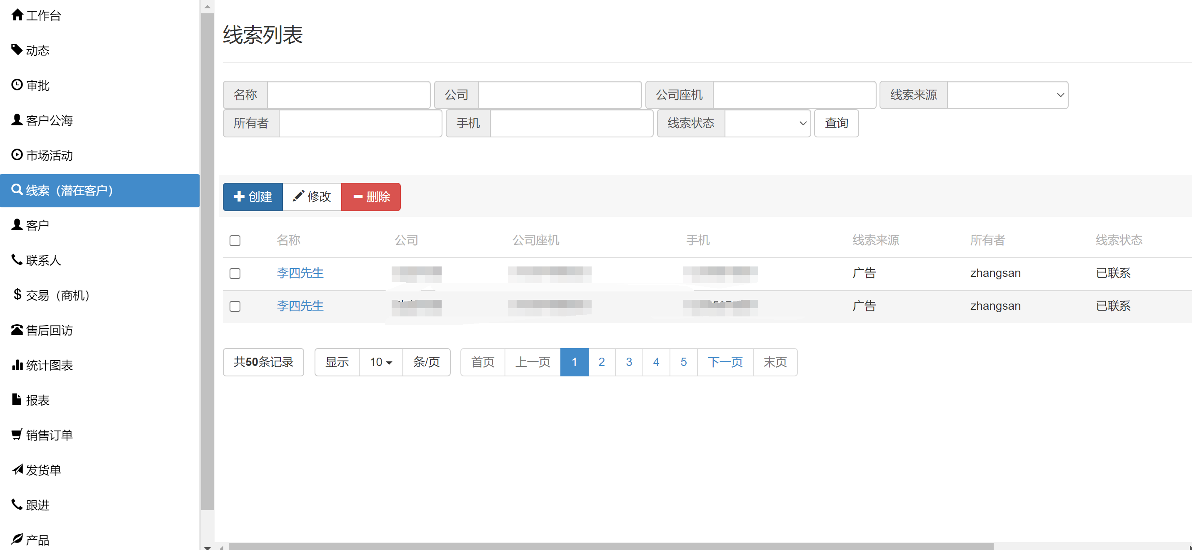Open the second 李四先生 lead link
Viewport: 1192px width, 550px height.
[x=300, y=306]
